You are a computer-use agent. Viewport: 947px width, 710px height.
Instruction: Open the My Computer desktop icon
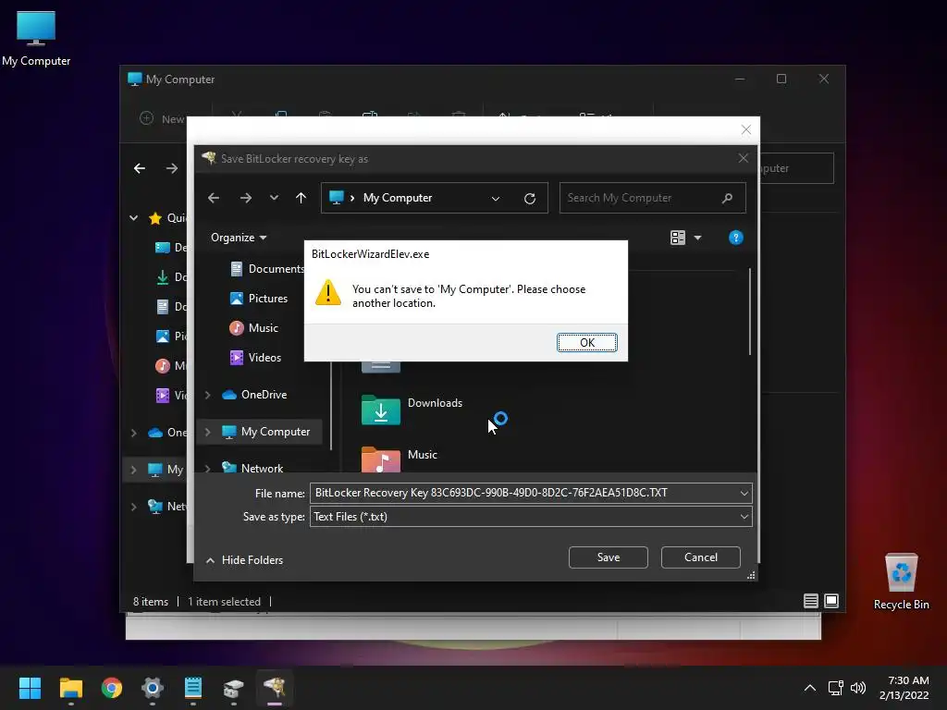(x=36, y=39)
